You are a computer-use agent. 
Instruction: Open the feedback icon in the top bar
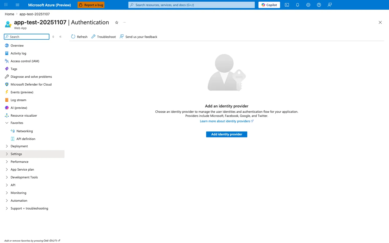click(x=330, y=5)
